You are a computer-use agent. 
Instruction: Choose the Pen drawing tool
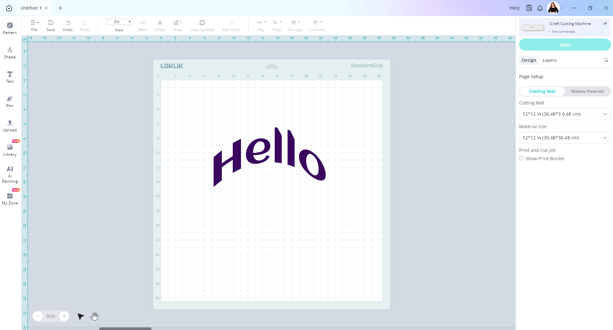pos(10,101)
